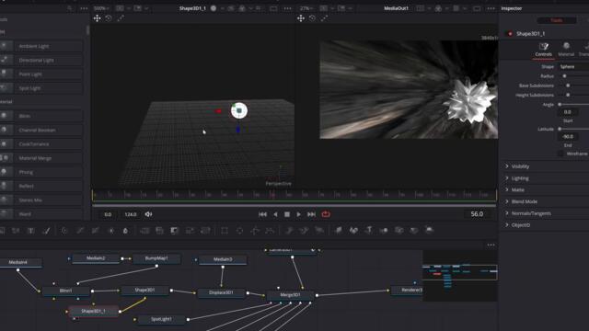
Task: Click the Blinn material icon
Action: (5, 116)
